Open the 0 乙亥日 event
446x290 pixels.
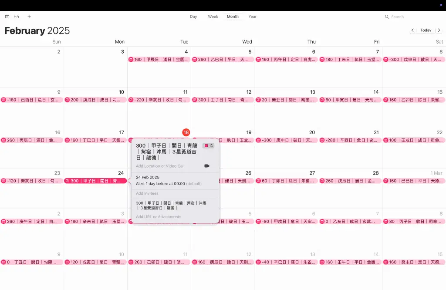(350, 222)
